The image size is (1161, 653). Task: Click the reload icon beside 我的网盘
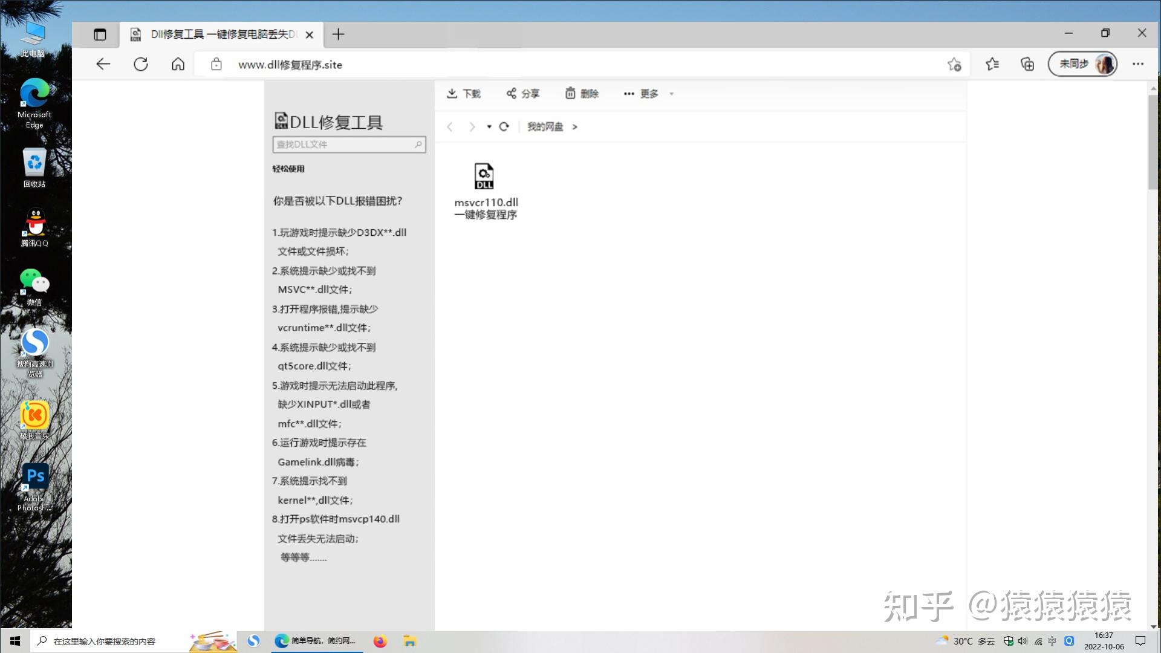coord(504,126)
